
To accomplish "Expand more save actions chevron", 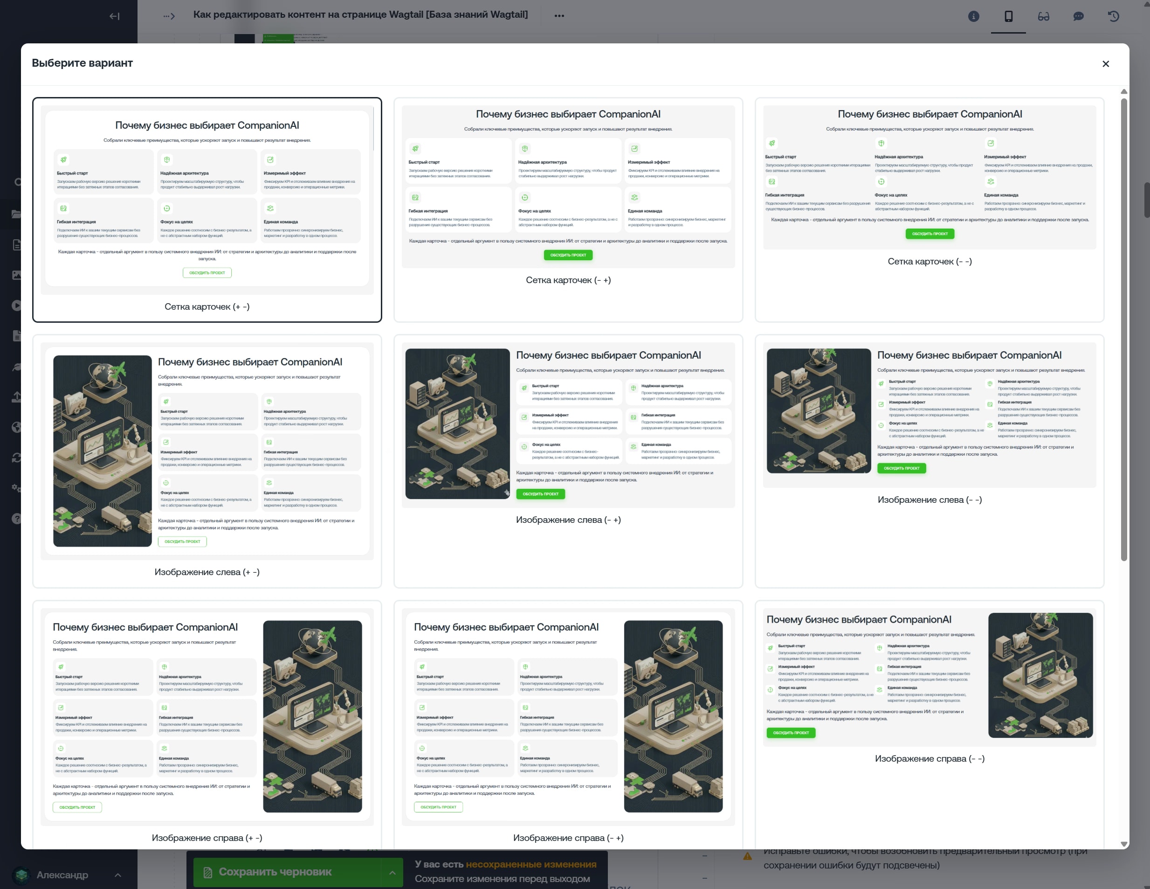I will coord(393,872).
